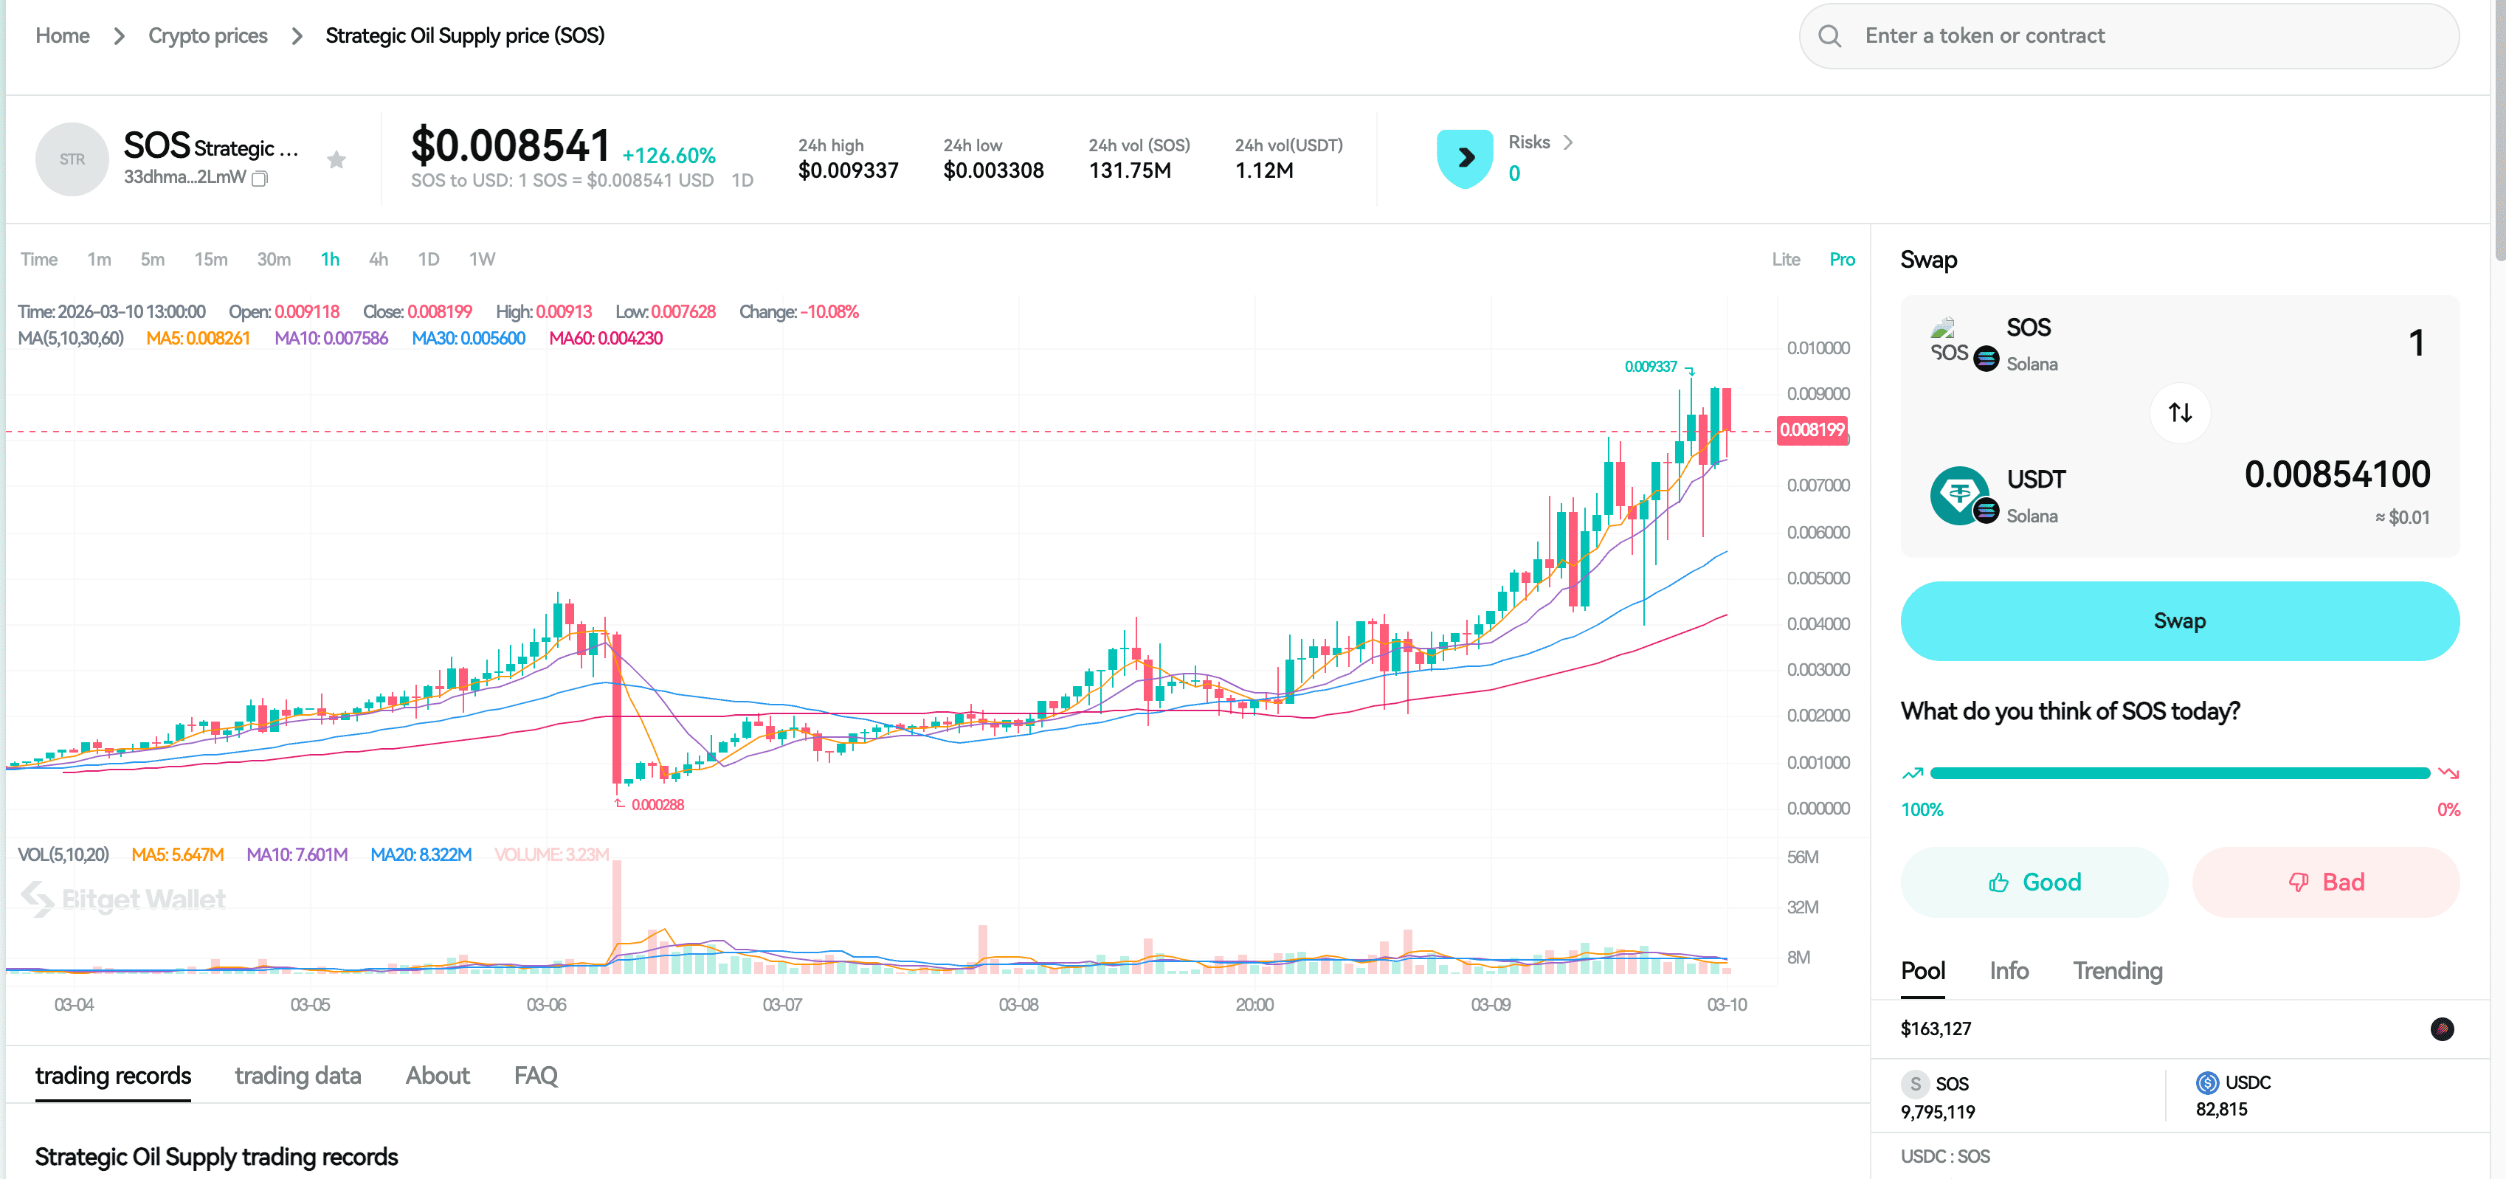The width and height of the screenshot is (2506, 1179).
Task: Open the Time interval dropdown
Action: [39, 259]
